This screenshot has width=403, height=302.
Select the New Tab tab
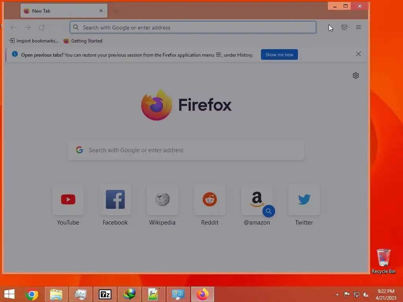pos(64,11)
